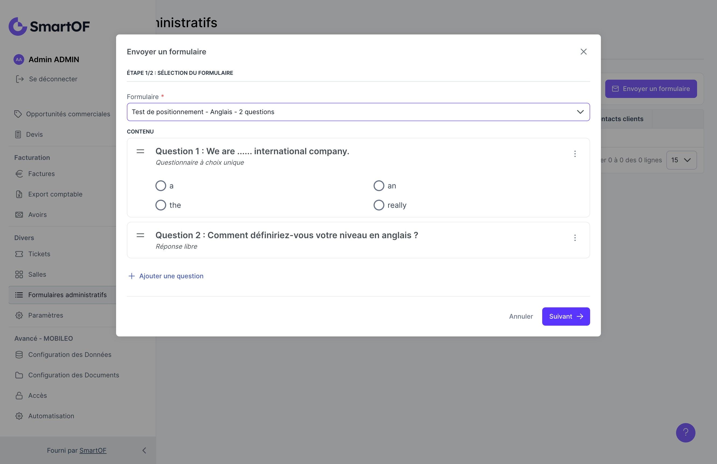Go to Factures in the sidebar
The image size is (717, 464).
click(x=41, y=174)
